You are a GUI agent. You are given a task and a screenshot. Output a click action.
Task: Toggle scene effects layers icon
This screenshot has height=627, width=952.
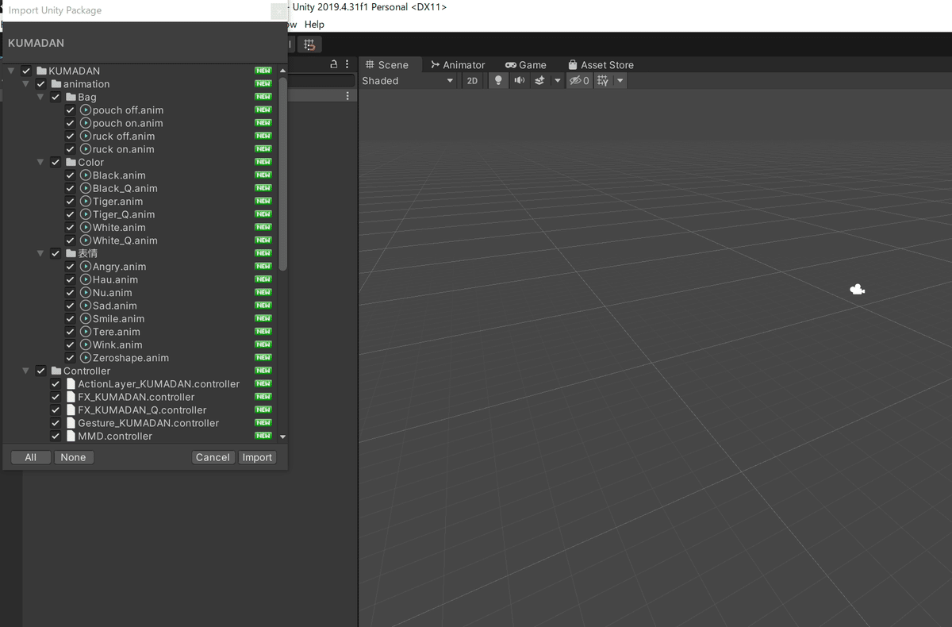click(539, 81)
